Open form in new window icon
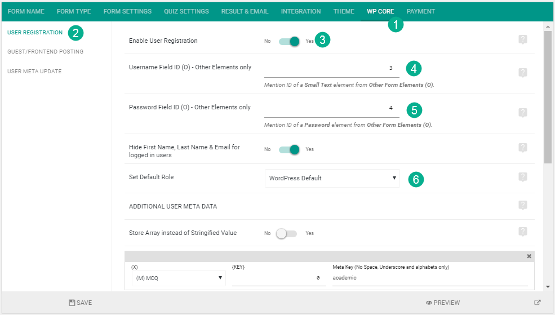Image resolution: width=555 pixels, height=315 pixels. point(537,303)
